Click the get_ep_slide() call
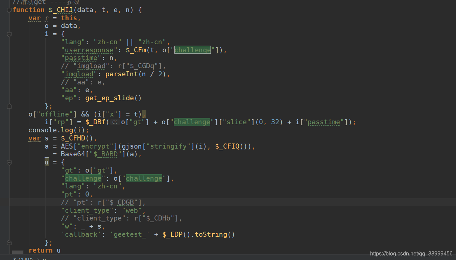This screenshot has height=260, width=456. pos(114,98)
